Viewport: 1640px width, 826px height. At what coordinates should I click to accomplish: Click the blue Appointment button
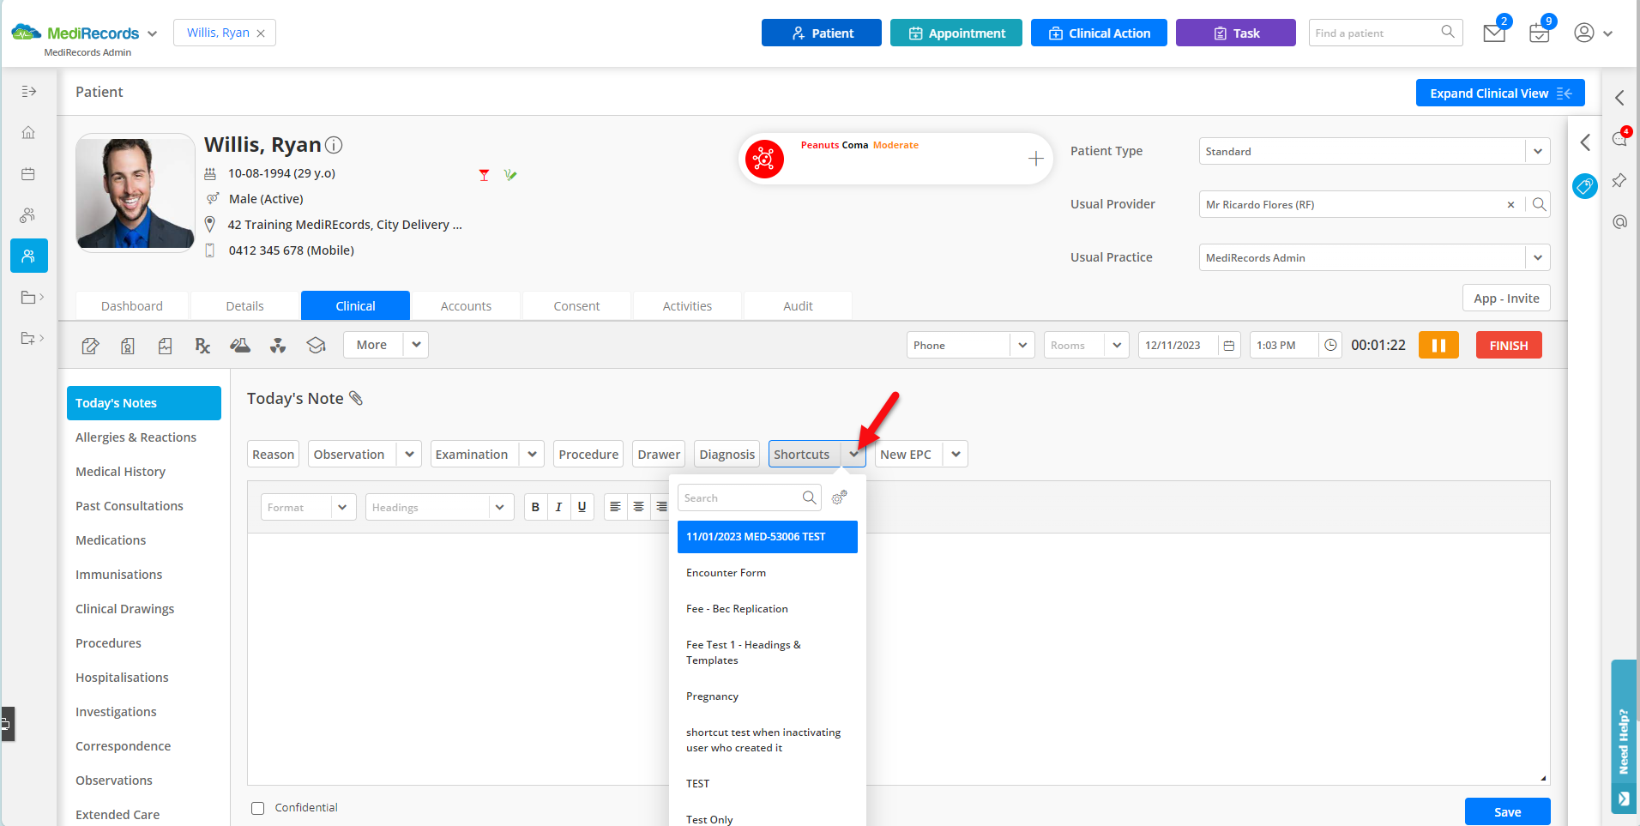click(x=956, y=33)
